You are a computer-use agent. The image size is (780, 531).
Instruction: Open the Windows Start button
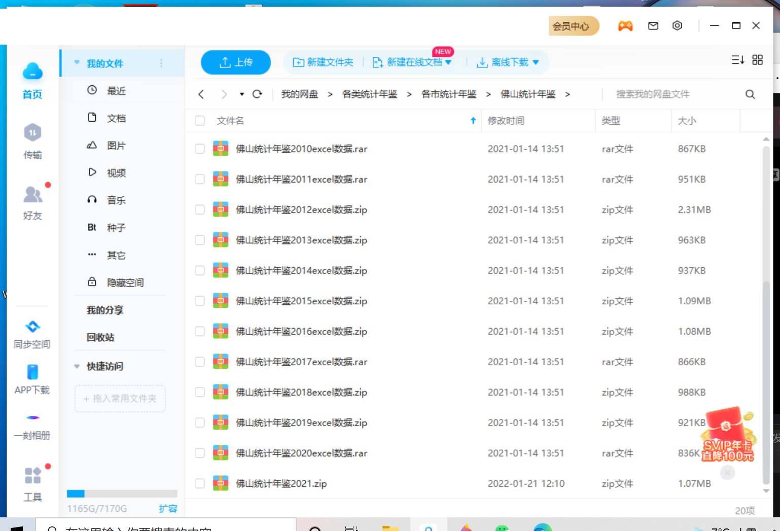(17, 527)
